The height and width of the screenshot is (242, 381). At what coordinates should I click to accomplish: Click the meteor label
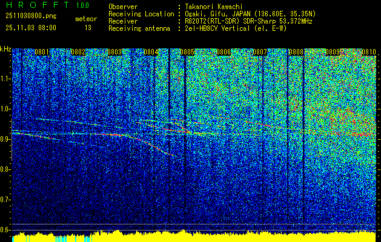tap(86, 19)
